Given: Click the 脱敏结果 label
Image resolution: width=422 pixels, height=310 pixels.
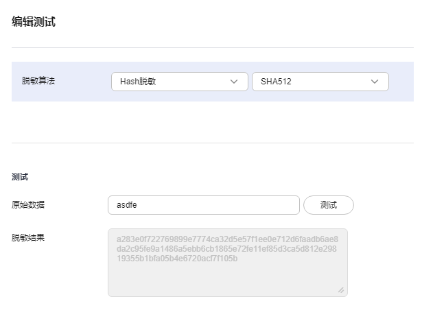Looking at the screenshot, I should pyautogui.click(x=28, y=237).
